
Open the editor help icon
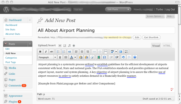click(135, 57)
